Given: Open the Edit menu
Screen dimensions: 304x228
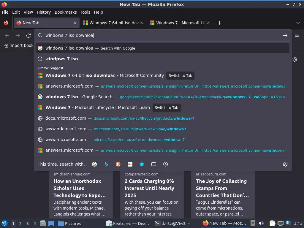Looking at the screenshot, I should [x=16, y=12].
